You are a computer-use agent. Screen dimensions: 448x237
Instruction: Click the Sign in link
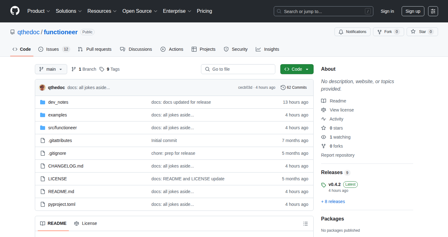point(387,11)
